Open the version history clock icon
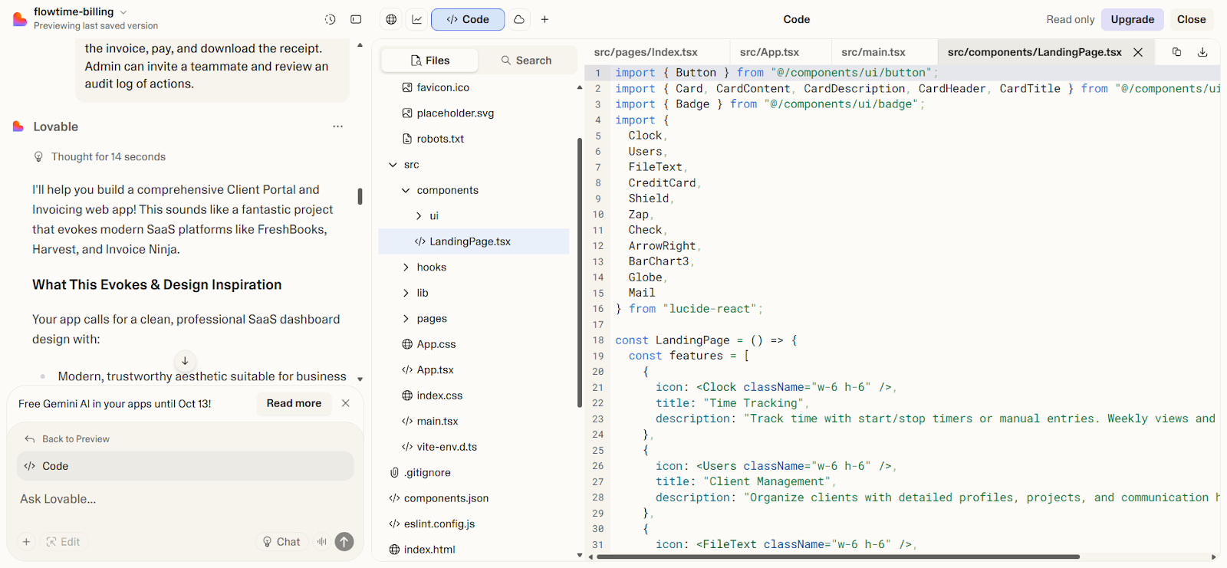1227x568 pixels. (330, 19)
